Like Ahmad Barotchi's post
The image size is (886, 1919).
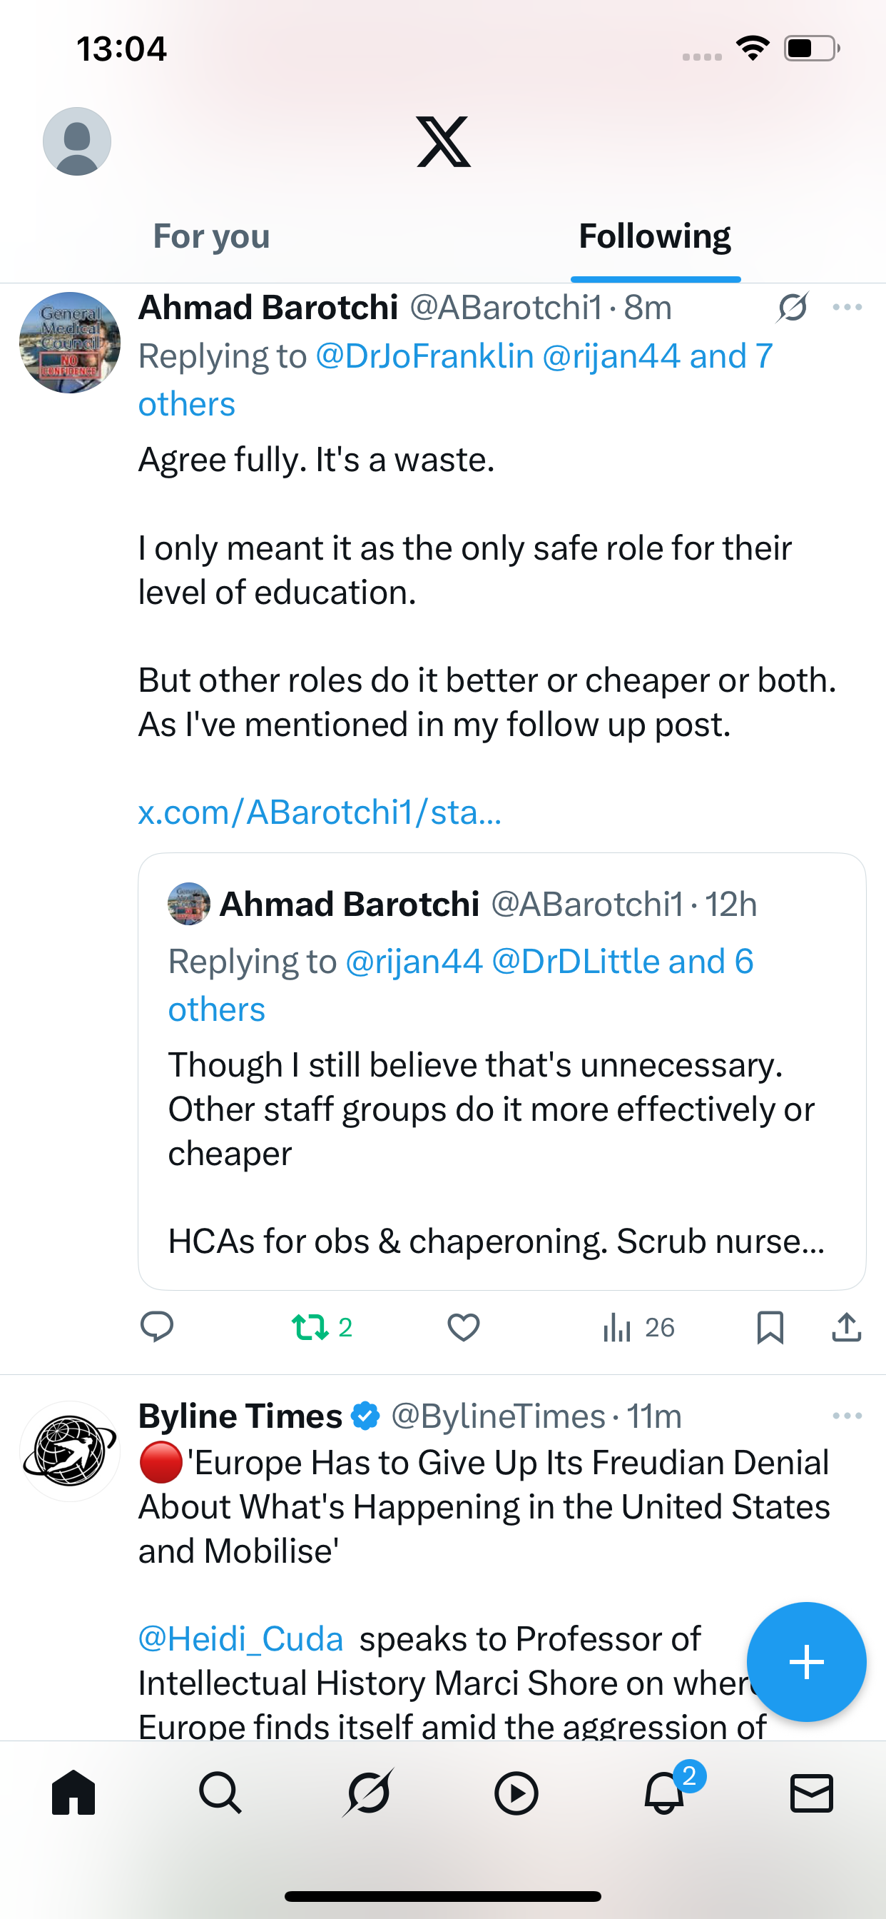pos(463,1327)
